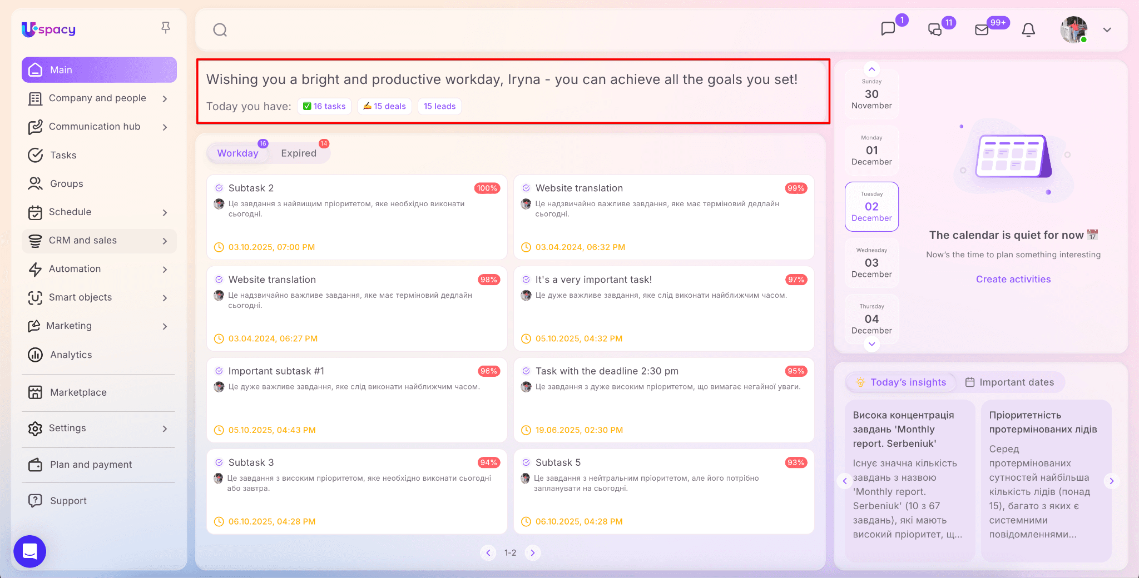Open the discussions icon with badge 11
The image size is (1139, 578).
click(935, 30)
